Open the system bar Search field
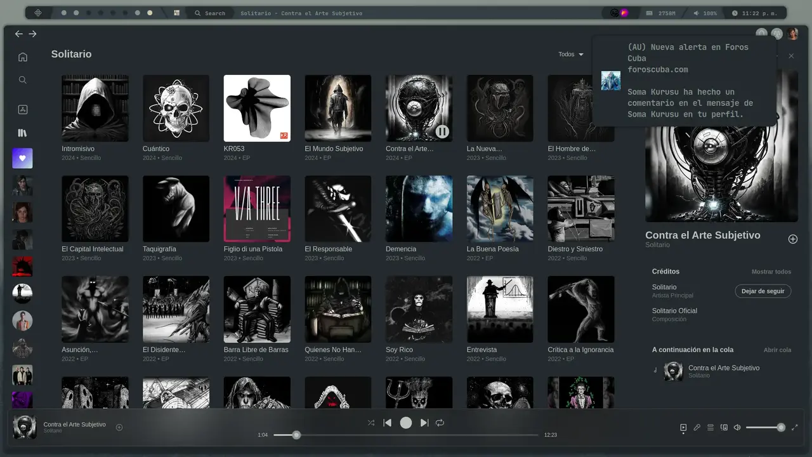This screenshot has height=457, width=812. click(x=210, y=13)
